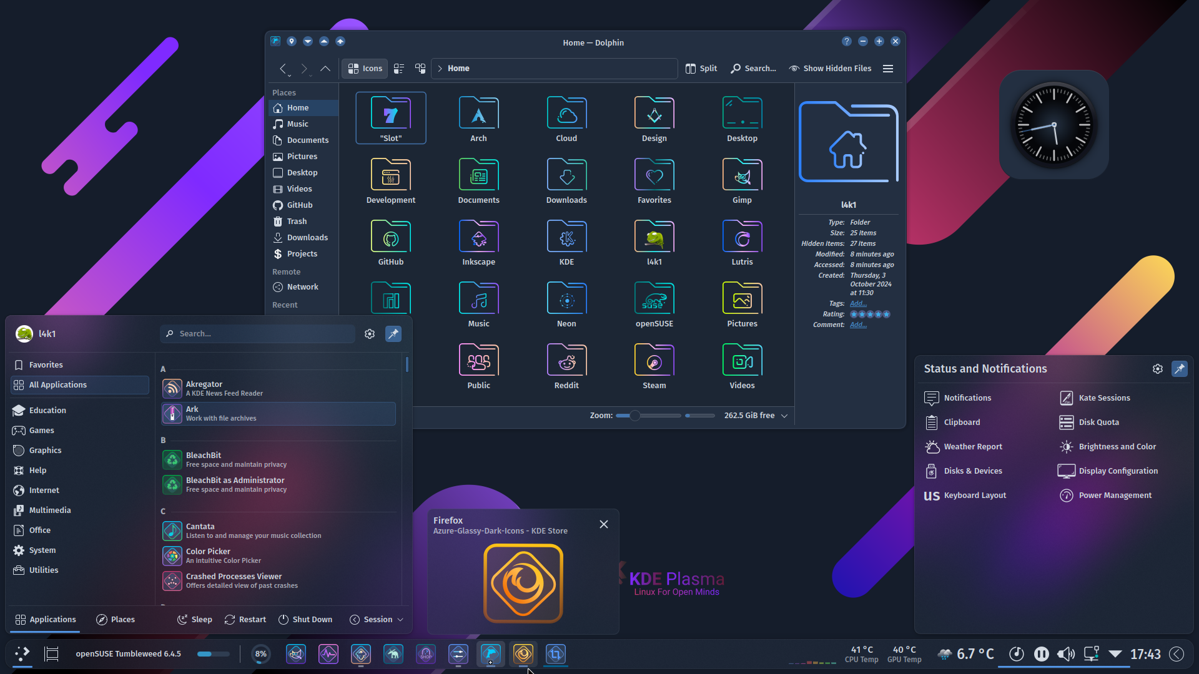Click the Add tags link
1199x674 pixels.
tap(858, 303)
